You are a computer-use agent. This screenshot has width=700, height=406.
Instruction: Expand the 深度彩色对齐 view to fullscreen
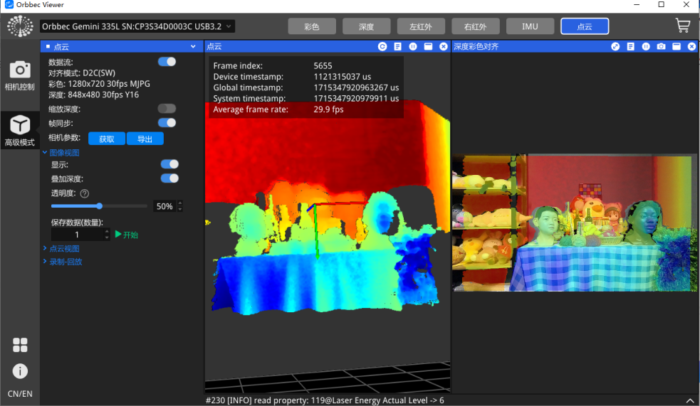[x=615, y=46]
